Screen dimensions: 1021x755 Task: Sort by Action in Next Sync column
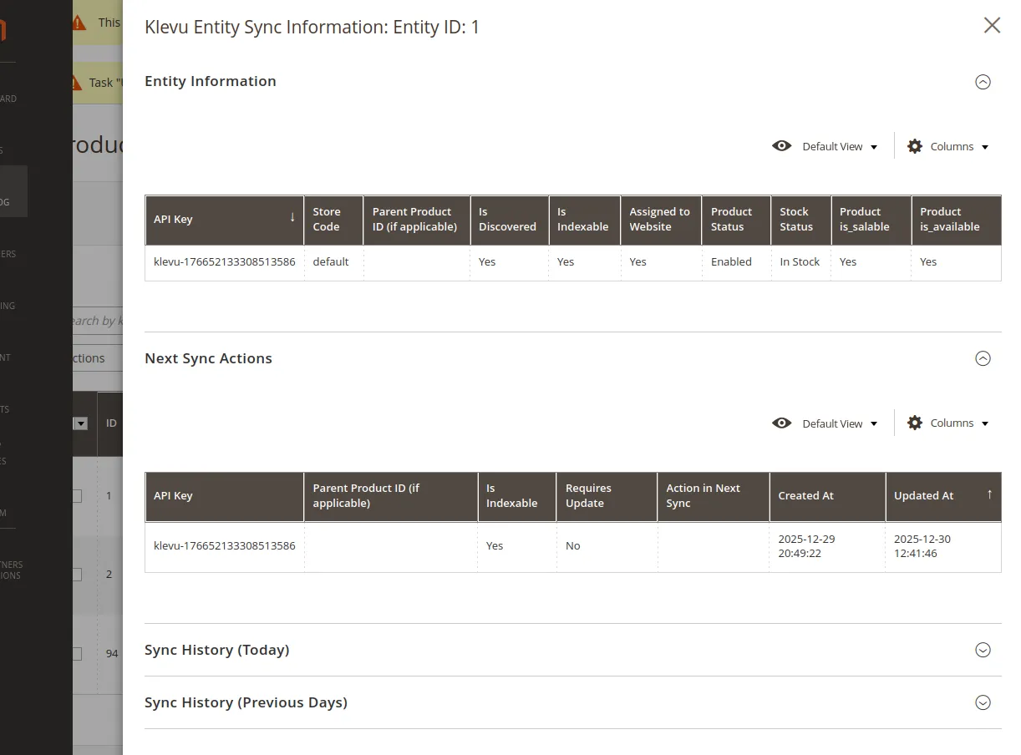pos(713,496)
